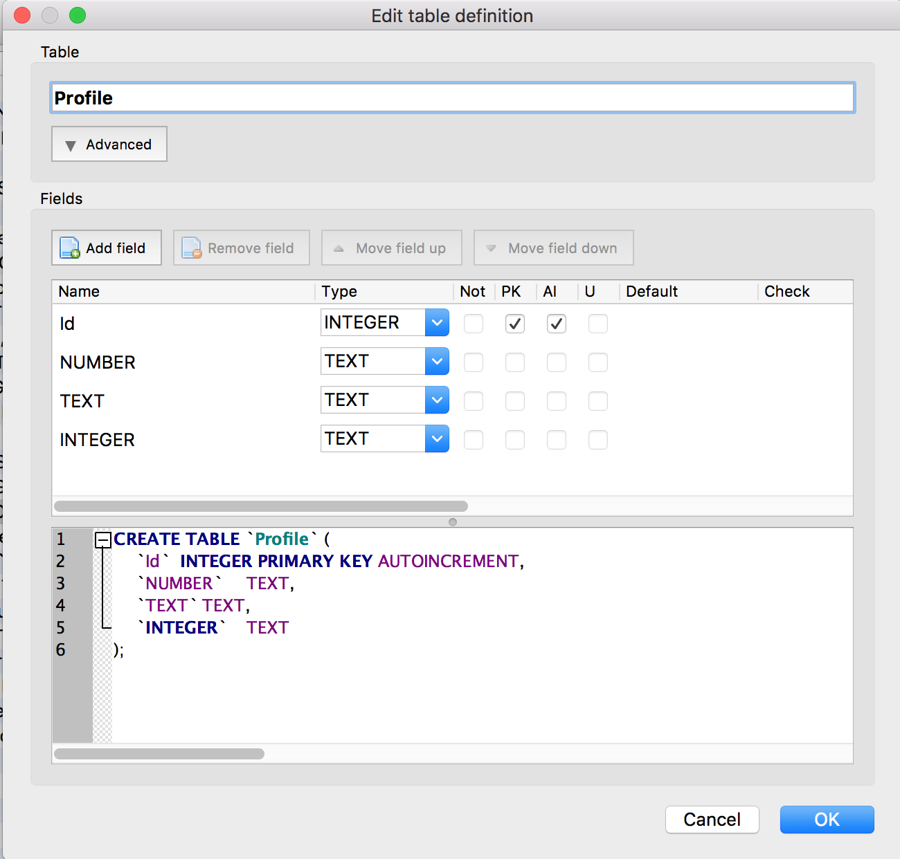
Task: Click AUTOINCREMENT keyword in SQL preview
Action: (x=449, y=561)
